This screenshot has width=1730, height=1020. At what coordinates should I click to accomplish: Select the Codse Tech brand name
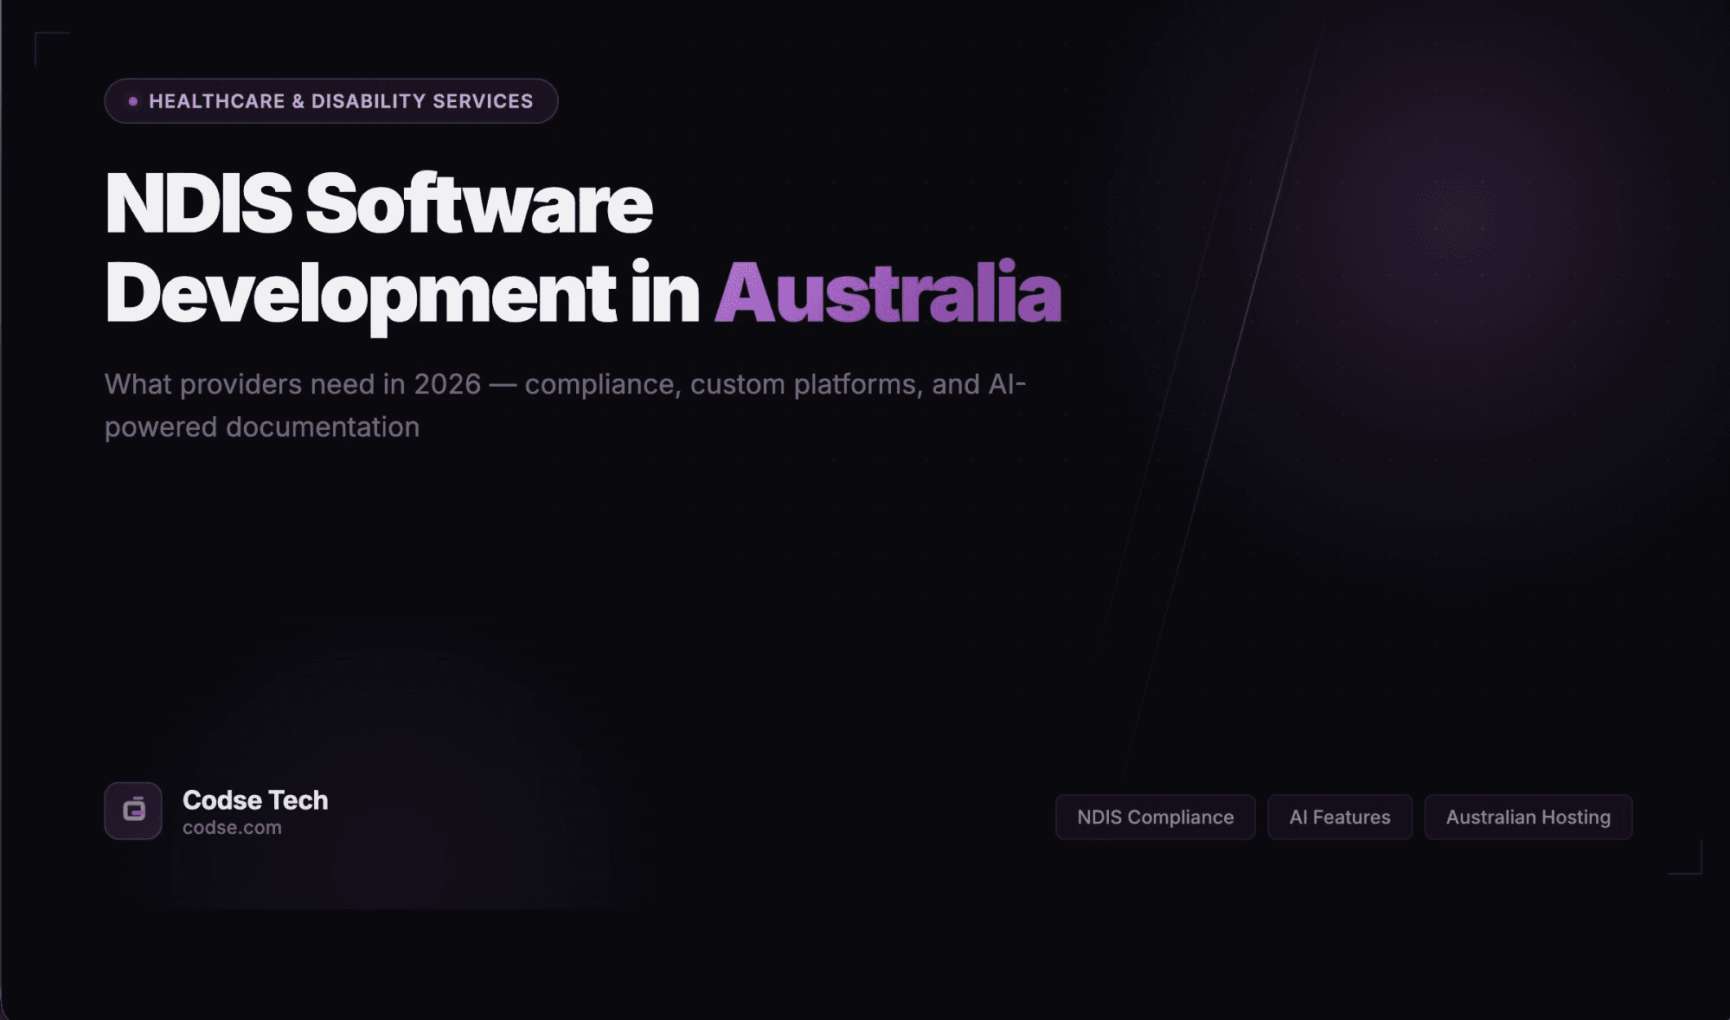pyautogui.click(x=254, y=800)
